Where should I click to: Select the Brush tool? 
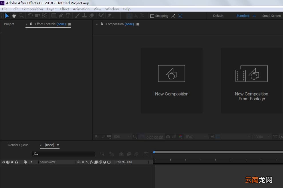point(77,16)
